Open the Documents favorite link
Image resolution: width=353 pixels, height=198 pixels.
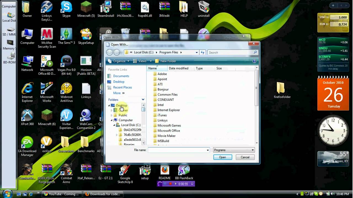coord(121,76)
